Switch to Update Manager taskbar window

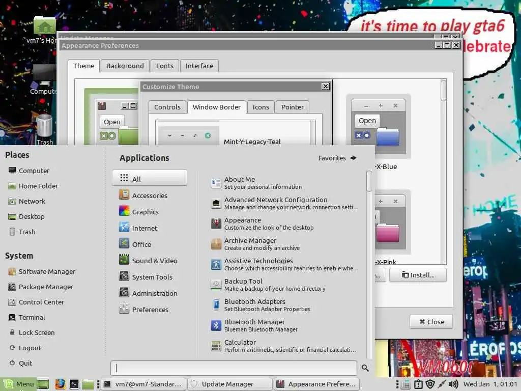229,384
